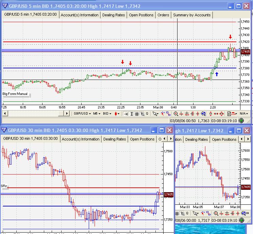Viewport: 253px width, 234px height.
Task: Click the zoom-in magnifier in the top chart toolbar
Action: (x=176, y=114)
